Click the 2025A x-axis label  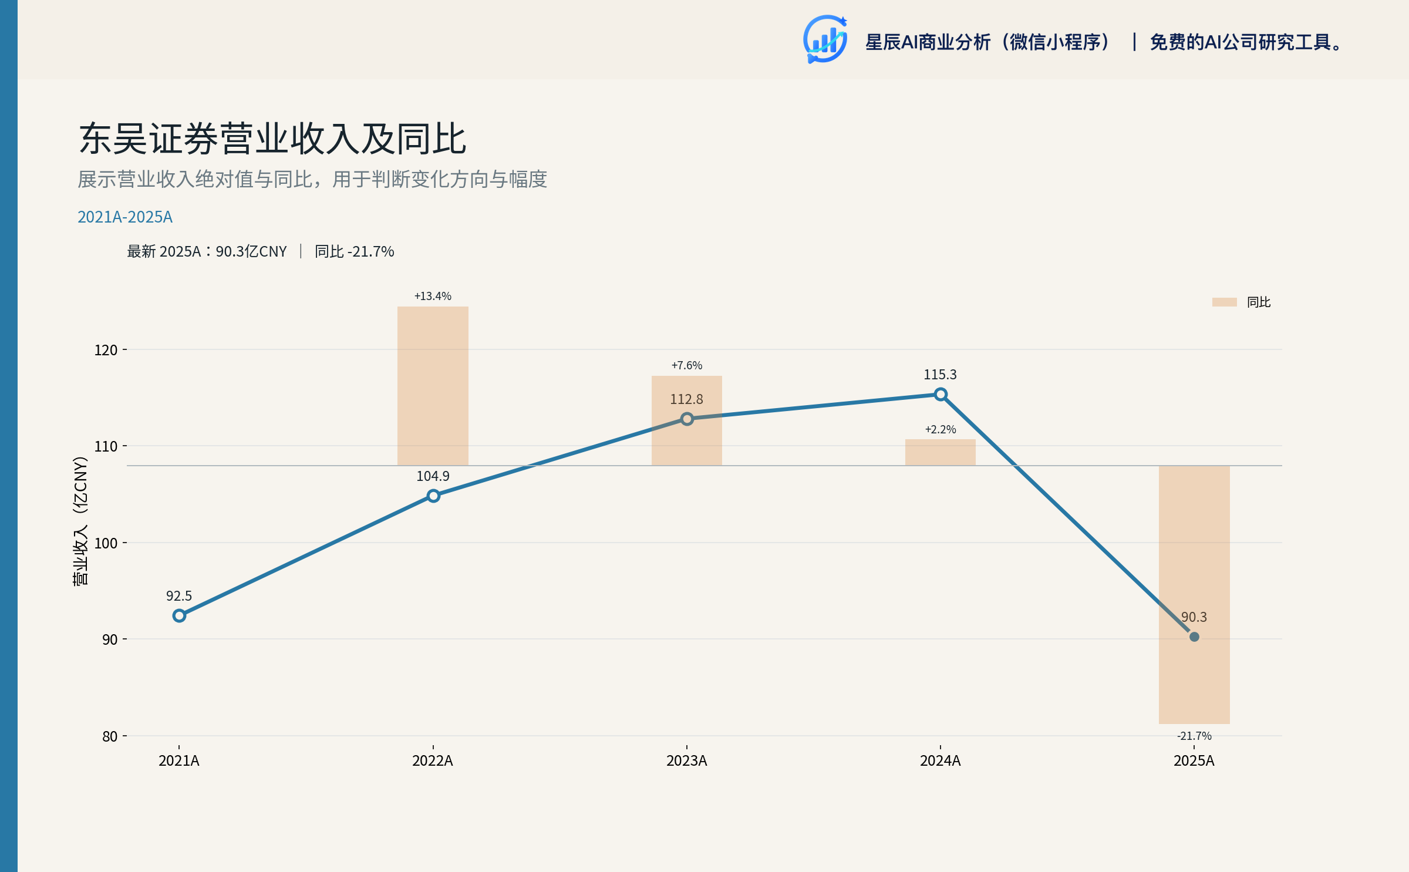1194,761
